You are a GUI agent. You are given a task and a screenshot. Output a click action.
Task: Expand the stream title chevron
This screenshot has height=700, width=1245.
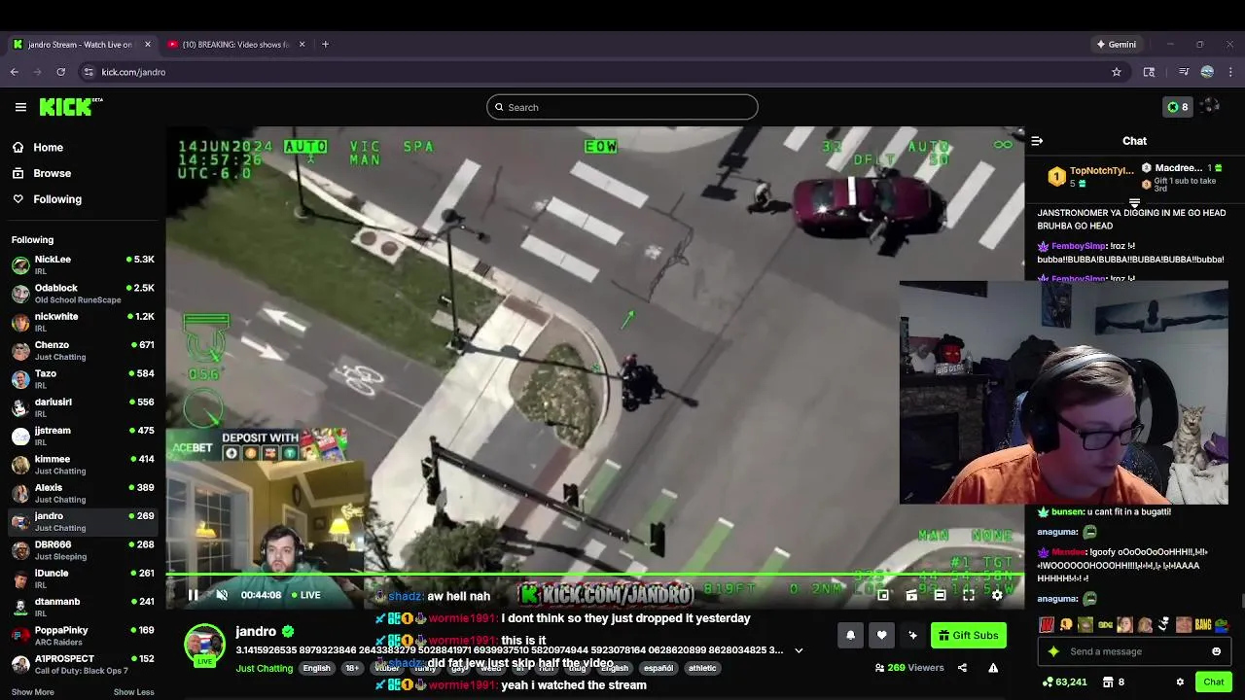[799, 650]
